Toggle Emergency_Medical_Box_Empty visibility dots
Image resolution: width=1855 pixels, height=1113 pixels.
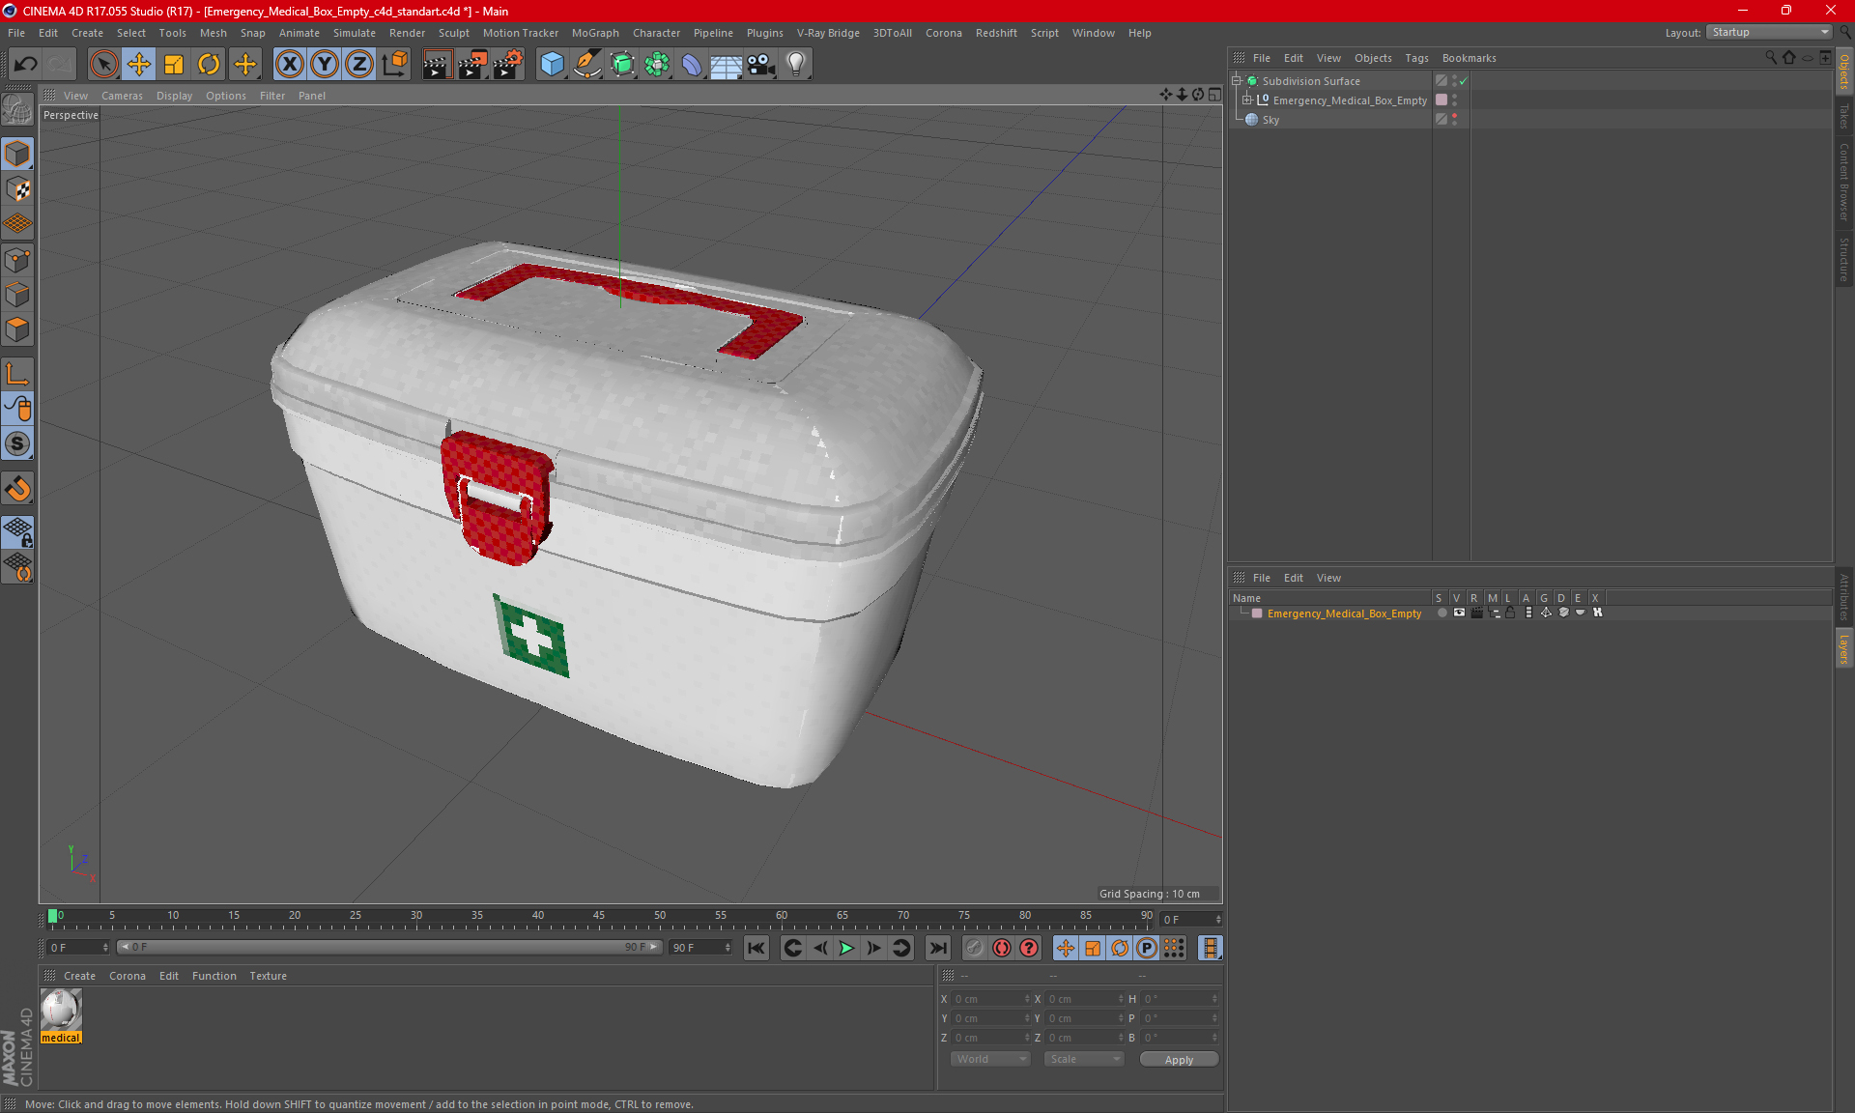[1454, 100]
